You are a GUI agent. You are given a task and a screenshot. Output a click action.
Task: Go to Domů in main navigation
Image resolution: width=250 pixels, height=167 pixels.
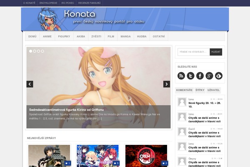pos(32,36)
